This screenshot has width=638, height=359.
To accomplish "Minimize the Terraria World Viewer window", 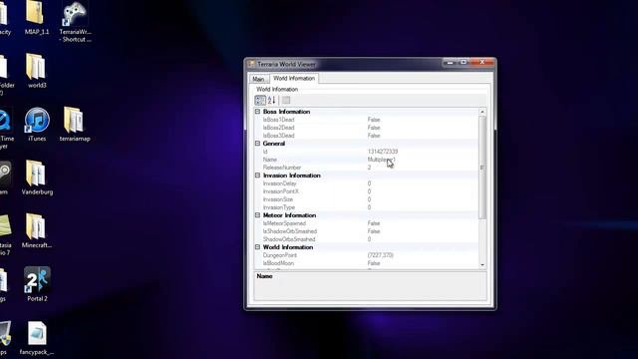I will coord(450,63).
